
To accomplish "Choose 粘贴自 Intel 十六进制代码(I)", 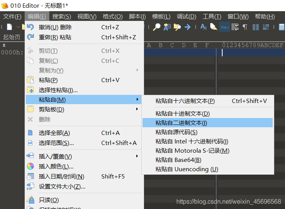I will pyautogui.click(x=208, y=142).
